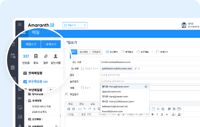Screen dimensions: 200x127
Task: Open the 2024 프로젝트 folder
Action: 39,112
